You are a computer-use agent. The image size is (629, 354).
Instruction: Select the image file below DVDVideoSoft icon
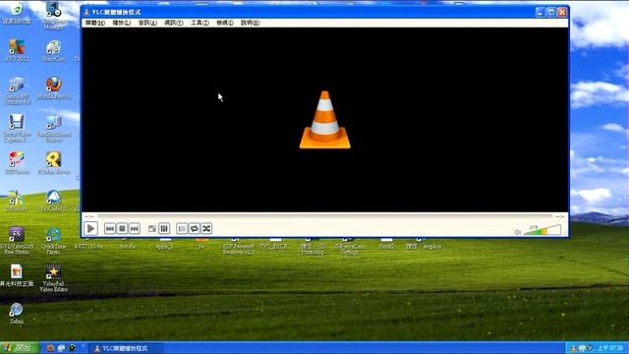pos(17,275)
